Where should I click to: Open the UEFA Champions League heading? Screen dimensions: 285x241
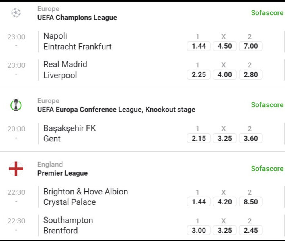(x=77, y=18)
